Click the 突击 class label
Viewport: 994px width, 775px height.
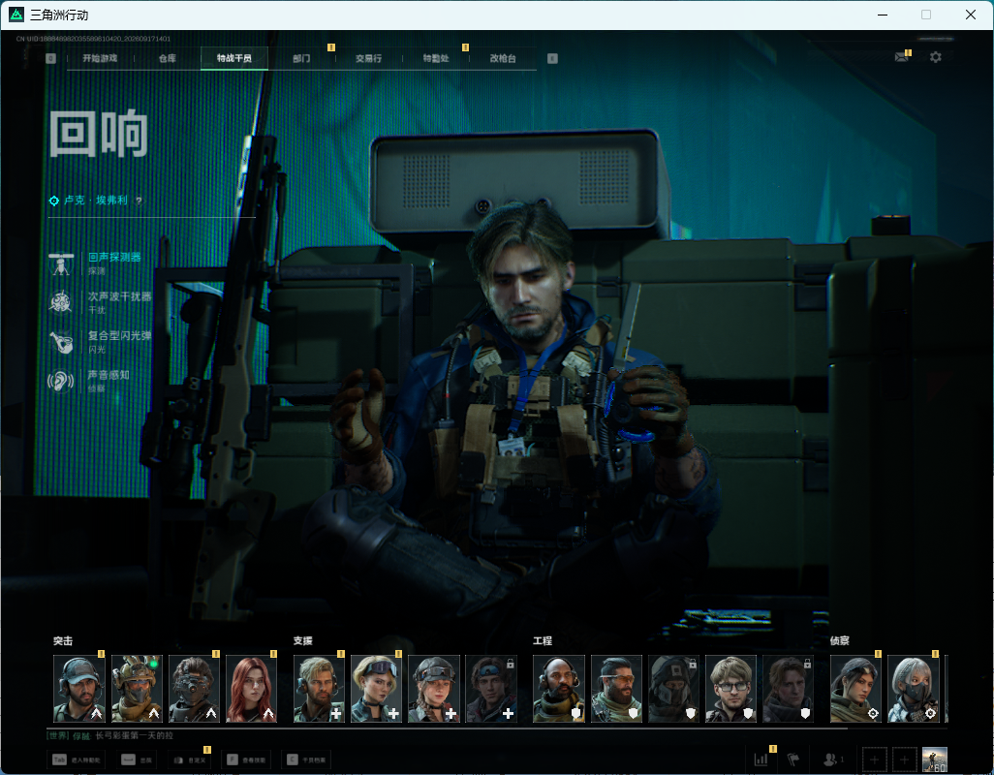[x=63, y=640]
